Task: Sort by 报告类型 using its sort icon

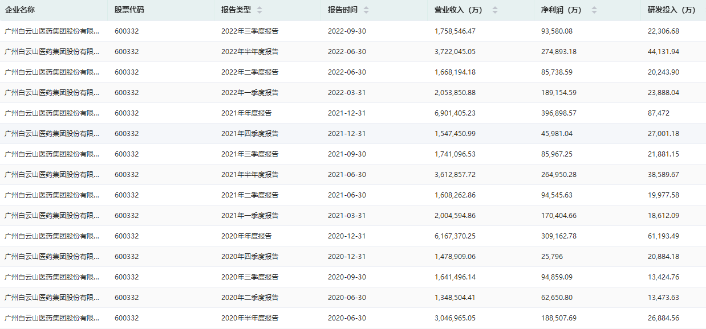Action: click(x=259, y=10)
